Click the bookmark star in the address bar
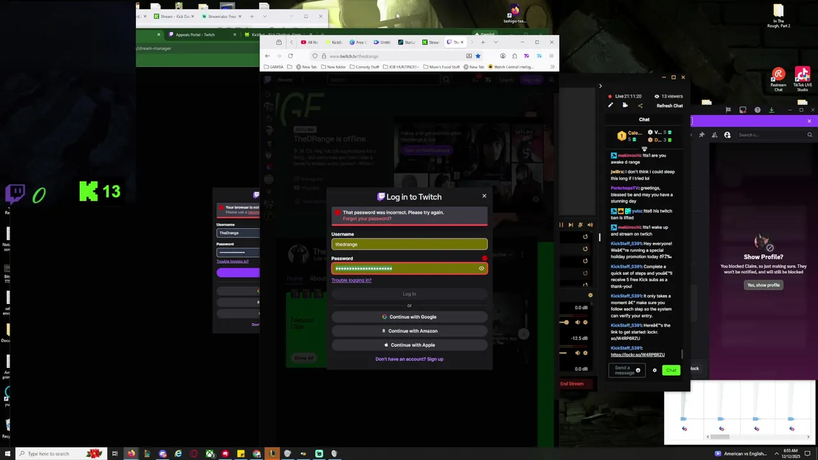The height and width of the screenshot is (460, 818). (x=477, y=56)
